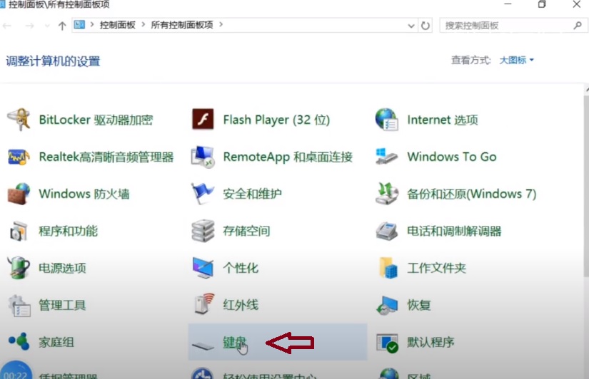This screenshot has width=589, height=379.
Task: Click the vertical scrollbar thumb
Action: [586, 187]
